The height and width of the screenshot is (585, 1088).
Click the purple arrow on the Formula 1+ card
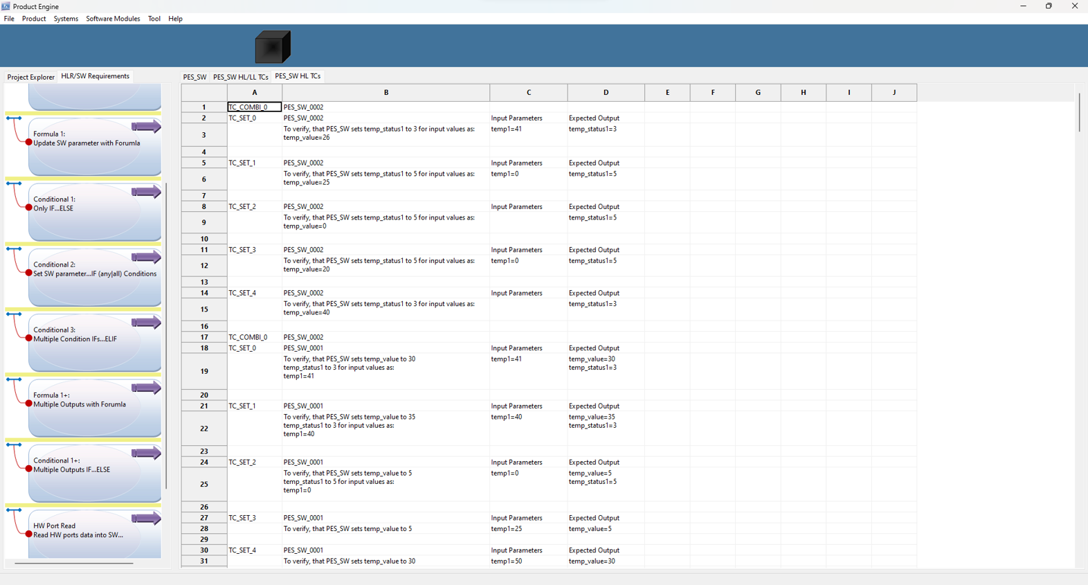point(146,388)
